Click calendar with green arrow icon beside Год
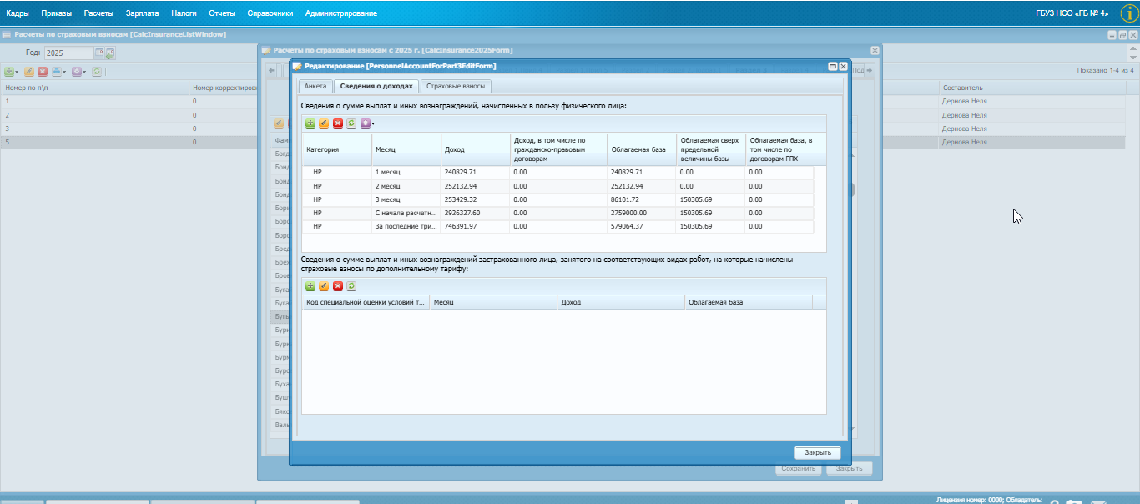This screenshot has height=504, width=1140. pyautogui.click(x=110, y=53)
